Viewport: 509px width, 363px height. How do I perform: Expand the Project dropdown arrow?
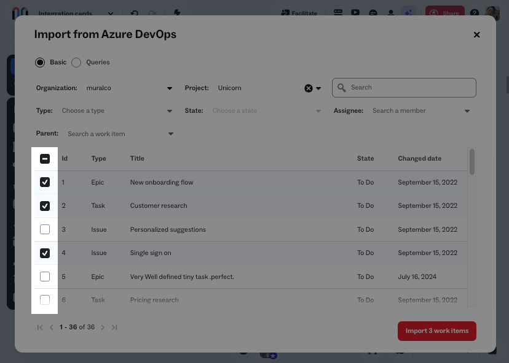(318, 88)
